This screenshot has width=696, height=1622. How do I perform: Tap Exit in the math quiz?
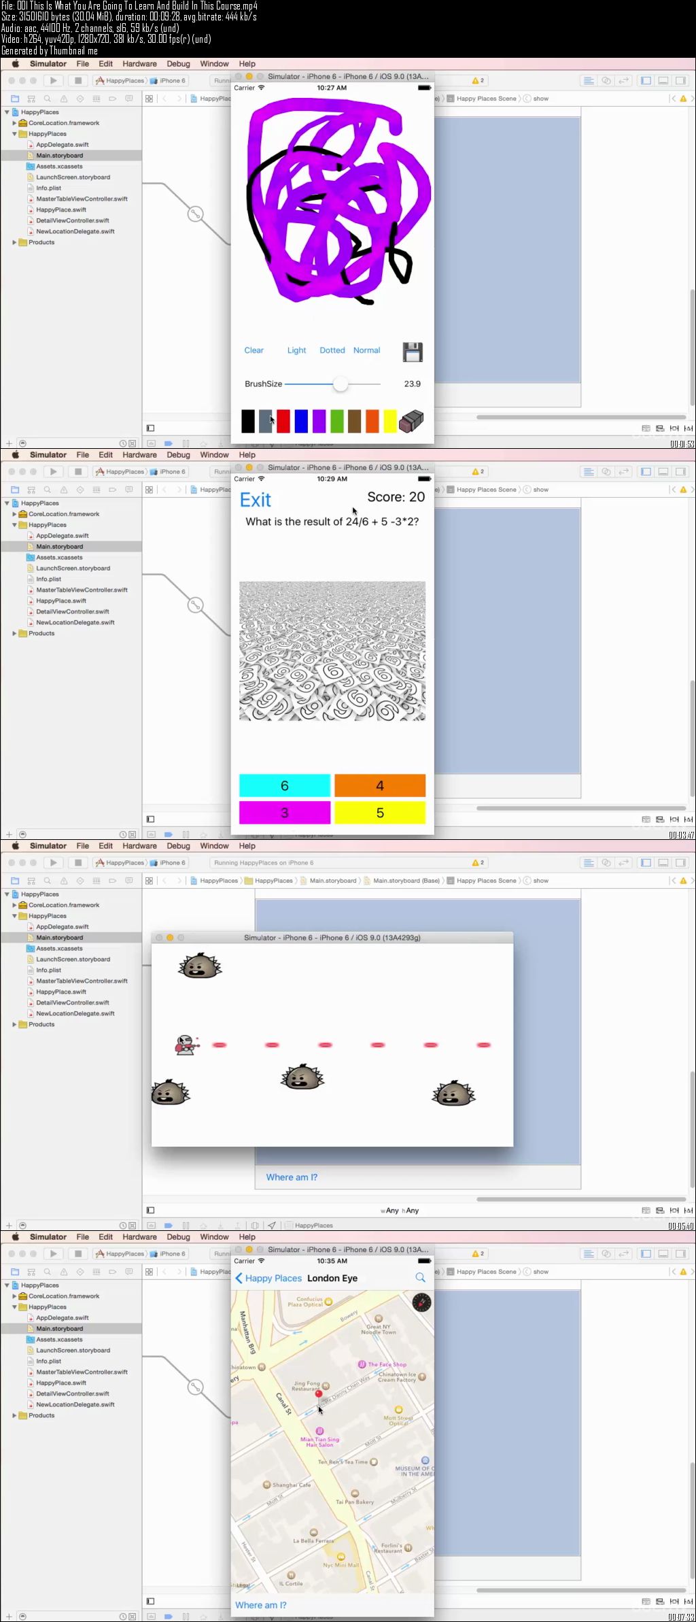(256, 500)
